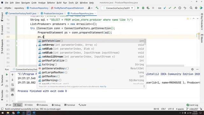
Task: Print console output icon
Action: coord(12,95)
